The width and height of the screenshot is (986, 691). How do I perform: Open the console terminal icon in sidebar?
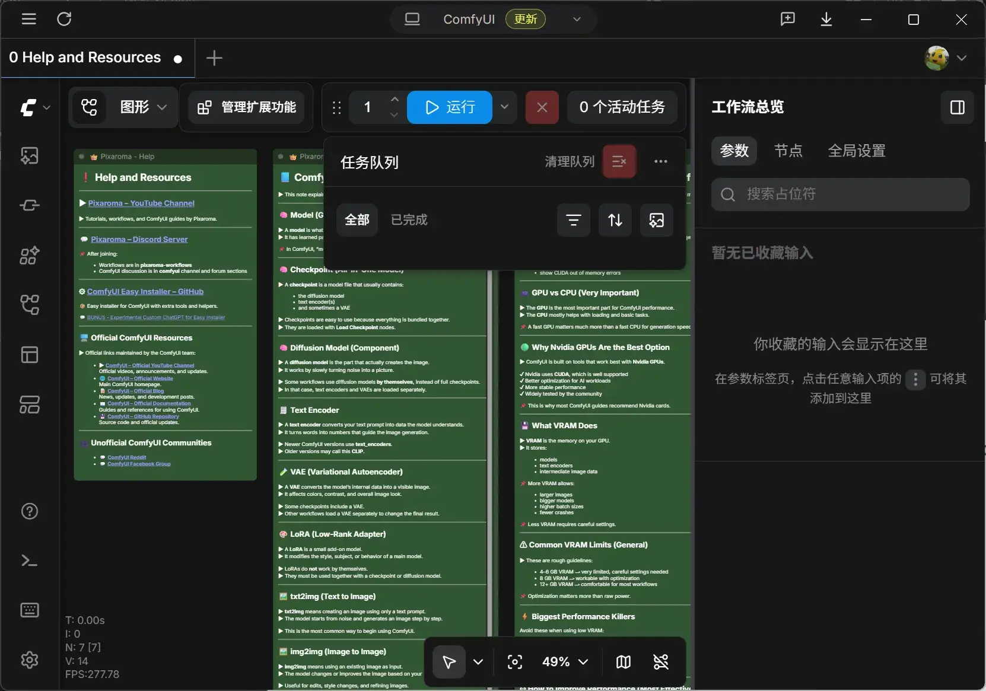click(x=30, y=561)
